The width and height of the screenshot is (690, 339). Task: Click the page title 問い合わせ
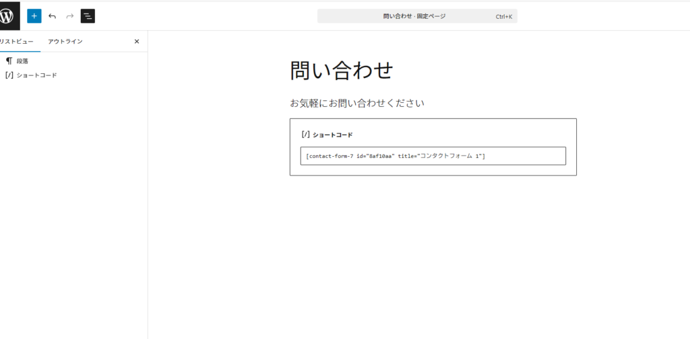coord(341,71)
